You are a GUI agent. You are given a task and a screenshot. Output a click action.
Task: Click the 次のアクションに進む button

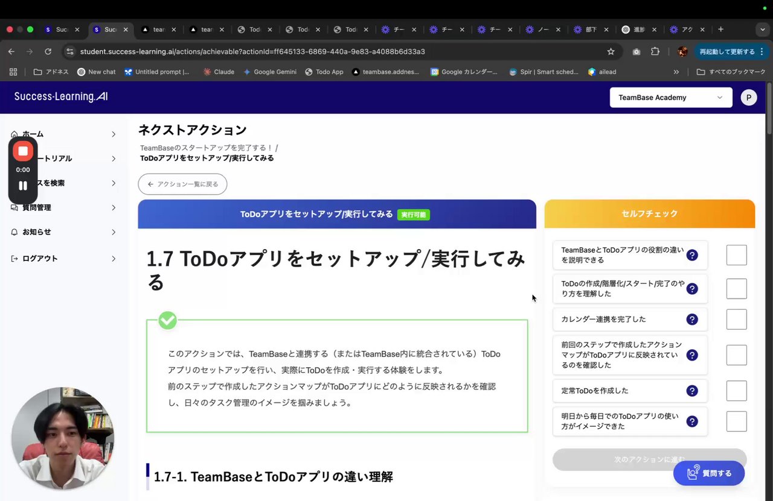pyautogui.click(x=649, y=459)
